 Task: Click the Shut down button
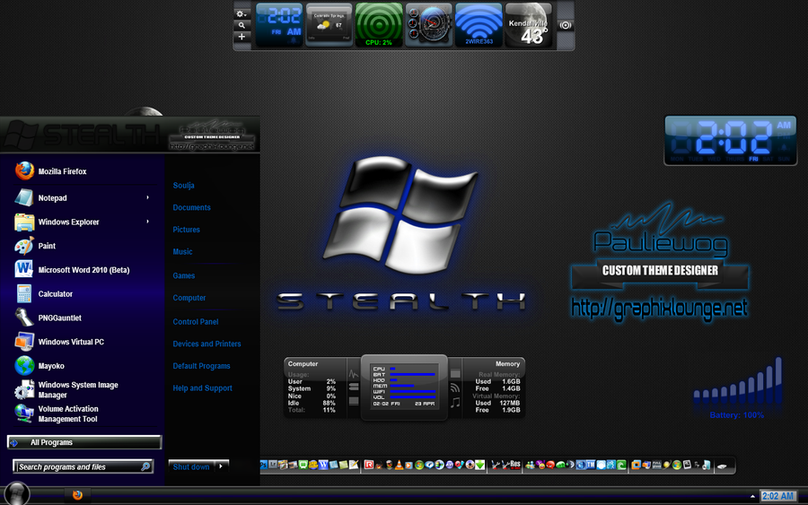coord(191,466)
